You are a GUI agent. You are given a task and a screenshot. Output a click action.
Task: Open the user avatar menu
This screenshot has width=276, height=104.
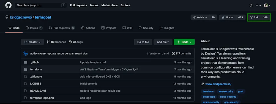[x=267, y=5]
